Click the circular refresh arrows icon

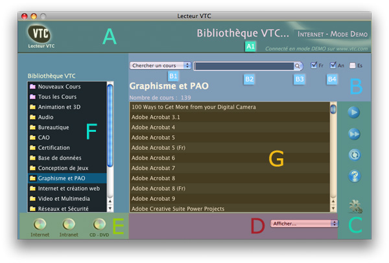tap(354, 155)
